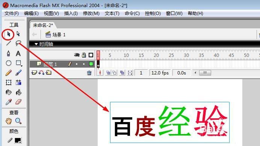Open modify onion markers menu

click(130, 73)
